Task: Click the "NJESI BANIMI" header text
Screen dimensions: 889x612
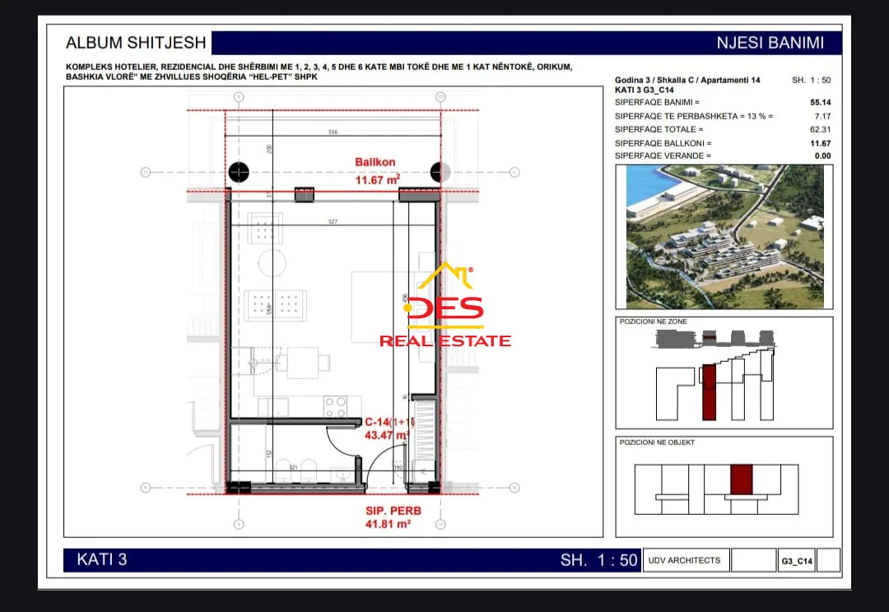Action: [x=770, y=43]
